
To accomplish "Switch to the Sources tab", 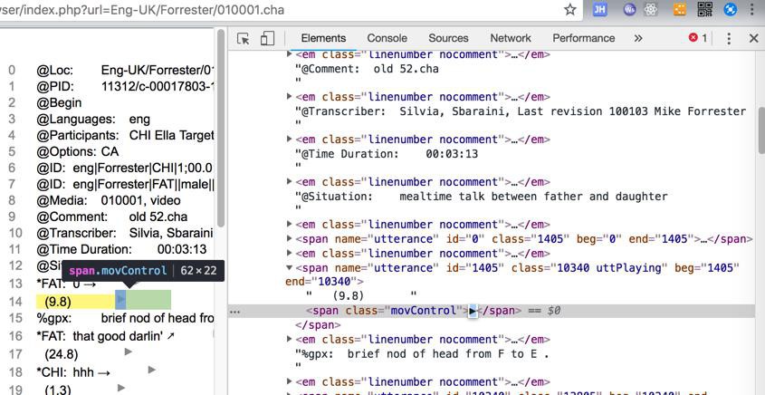I will point(448,38).
